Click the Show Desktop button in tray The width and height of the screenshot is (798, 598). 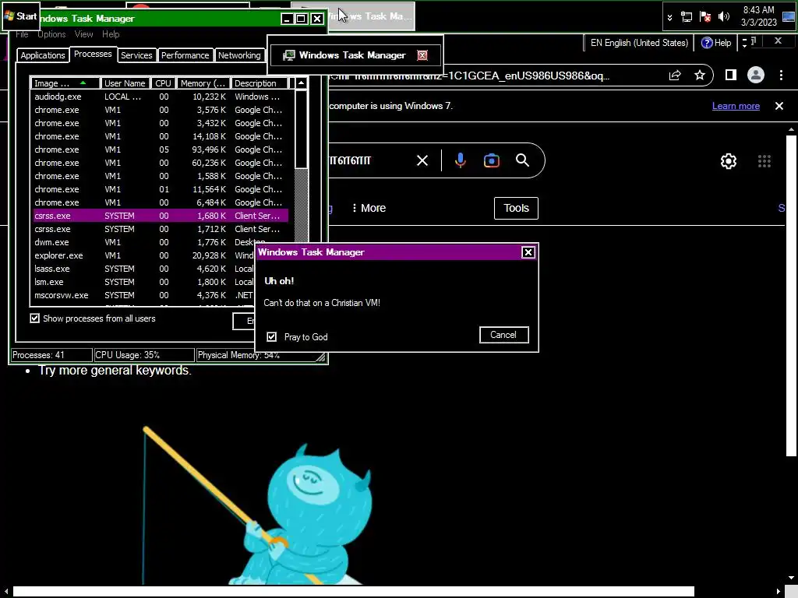click(789, 16)
